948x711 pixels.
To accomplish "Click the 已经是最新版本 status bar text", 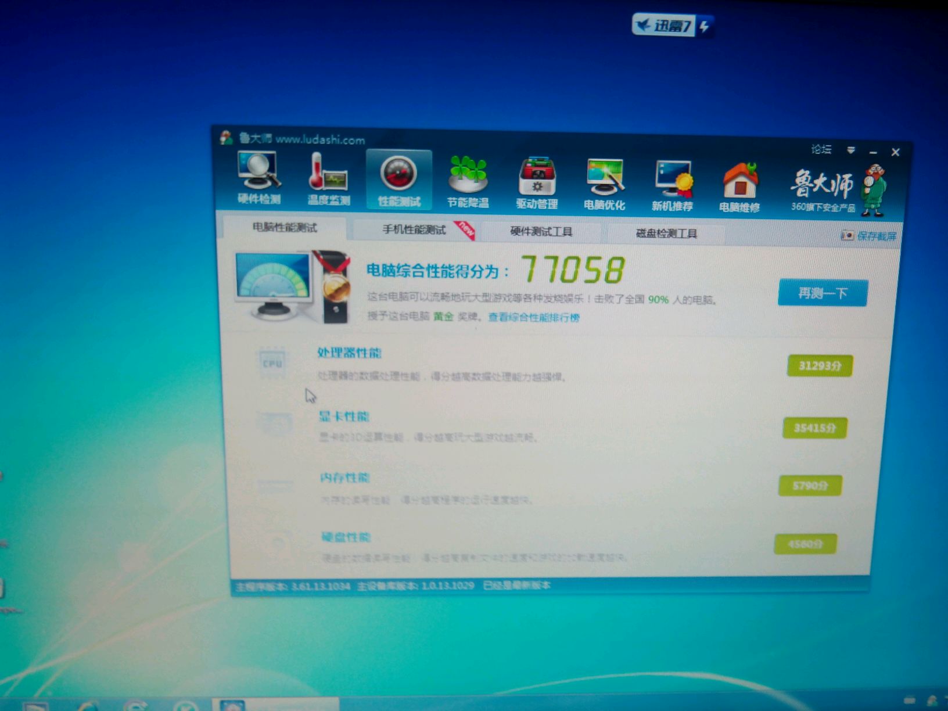I will (516, 585).
